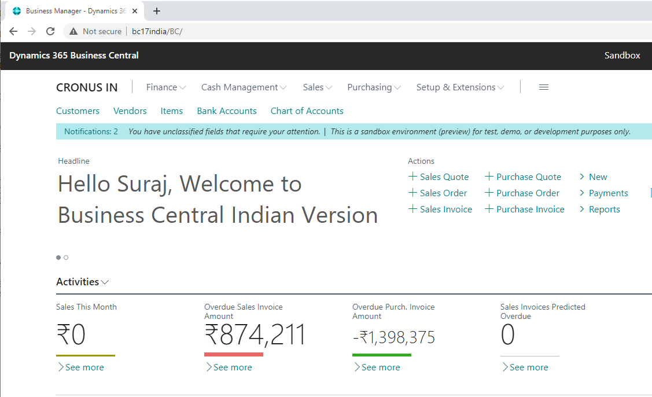See more under Sales This Month

point(80,367)
